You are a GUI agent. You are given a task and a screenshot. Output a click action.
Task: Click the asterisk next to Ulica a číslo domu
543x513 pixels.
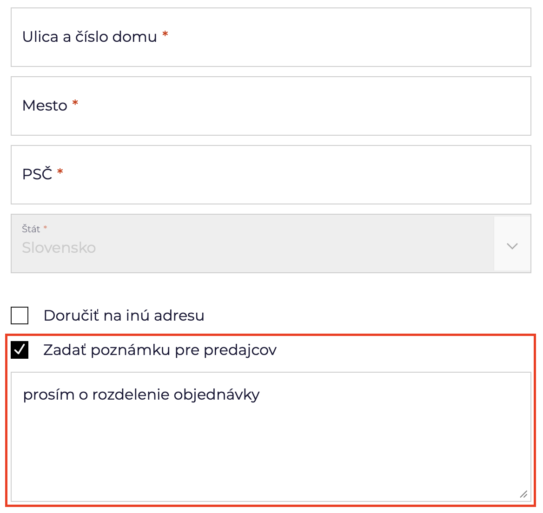click(x=165, y=34)
